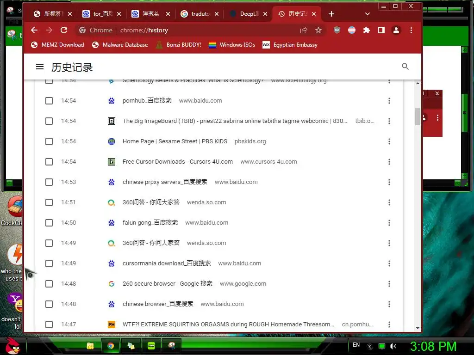Viewport: 474px width, 355px height.
Task: Open the Extensions puzzle piece menu
Action: pos(367,30)
